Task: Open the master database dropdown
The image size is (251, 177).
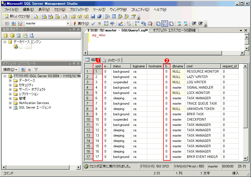Action: click(68, 24)
